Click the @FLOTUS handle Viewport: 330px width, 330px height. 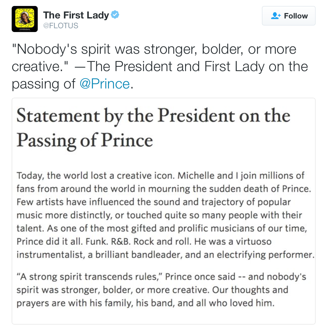pos(61,26)
